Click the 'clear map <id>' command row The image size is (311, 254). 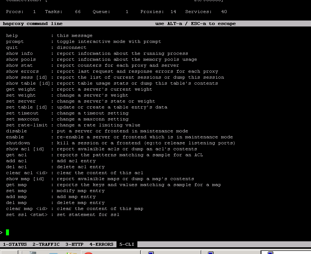coord(75,208)
